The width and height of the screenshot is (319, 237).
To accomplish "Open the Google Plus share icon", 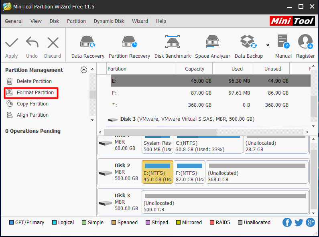I will pyautogui.click(x=310, y=223).
